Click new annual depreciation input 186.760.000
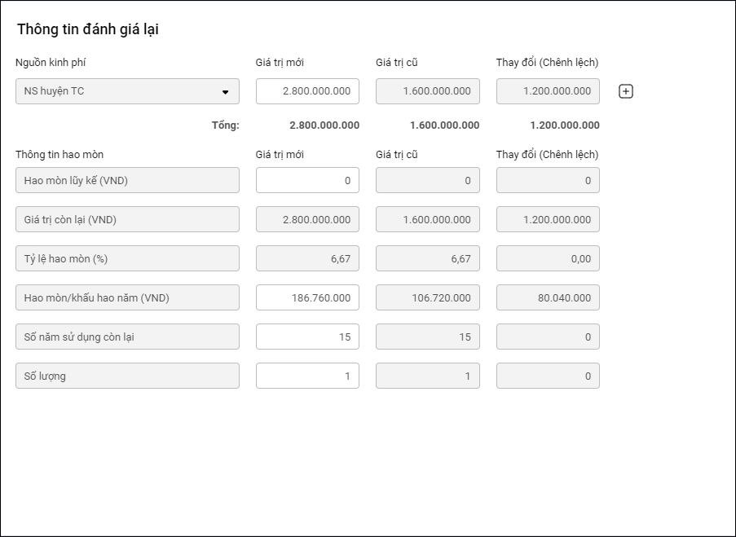Viewport: 736px width, 537px height. 307,298
